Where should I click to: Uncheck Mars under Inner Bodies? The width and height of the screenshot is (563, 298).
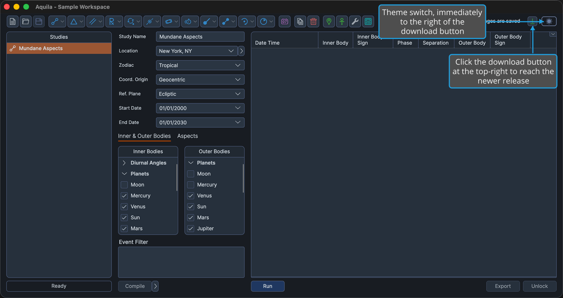tap(124, 229)
